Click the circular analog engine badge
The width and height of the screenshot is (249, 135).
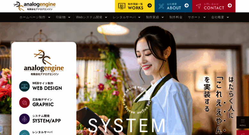pyautogui.click(x=137, y=100)
